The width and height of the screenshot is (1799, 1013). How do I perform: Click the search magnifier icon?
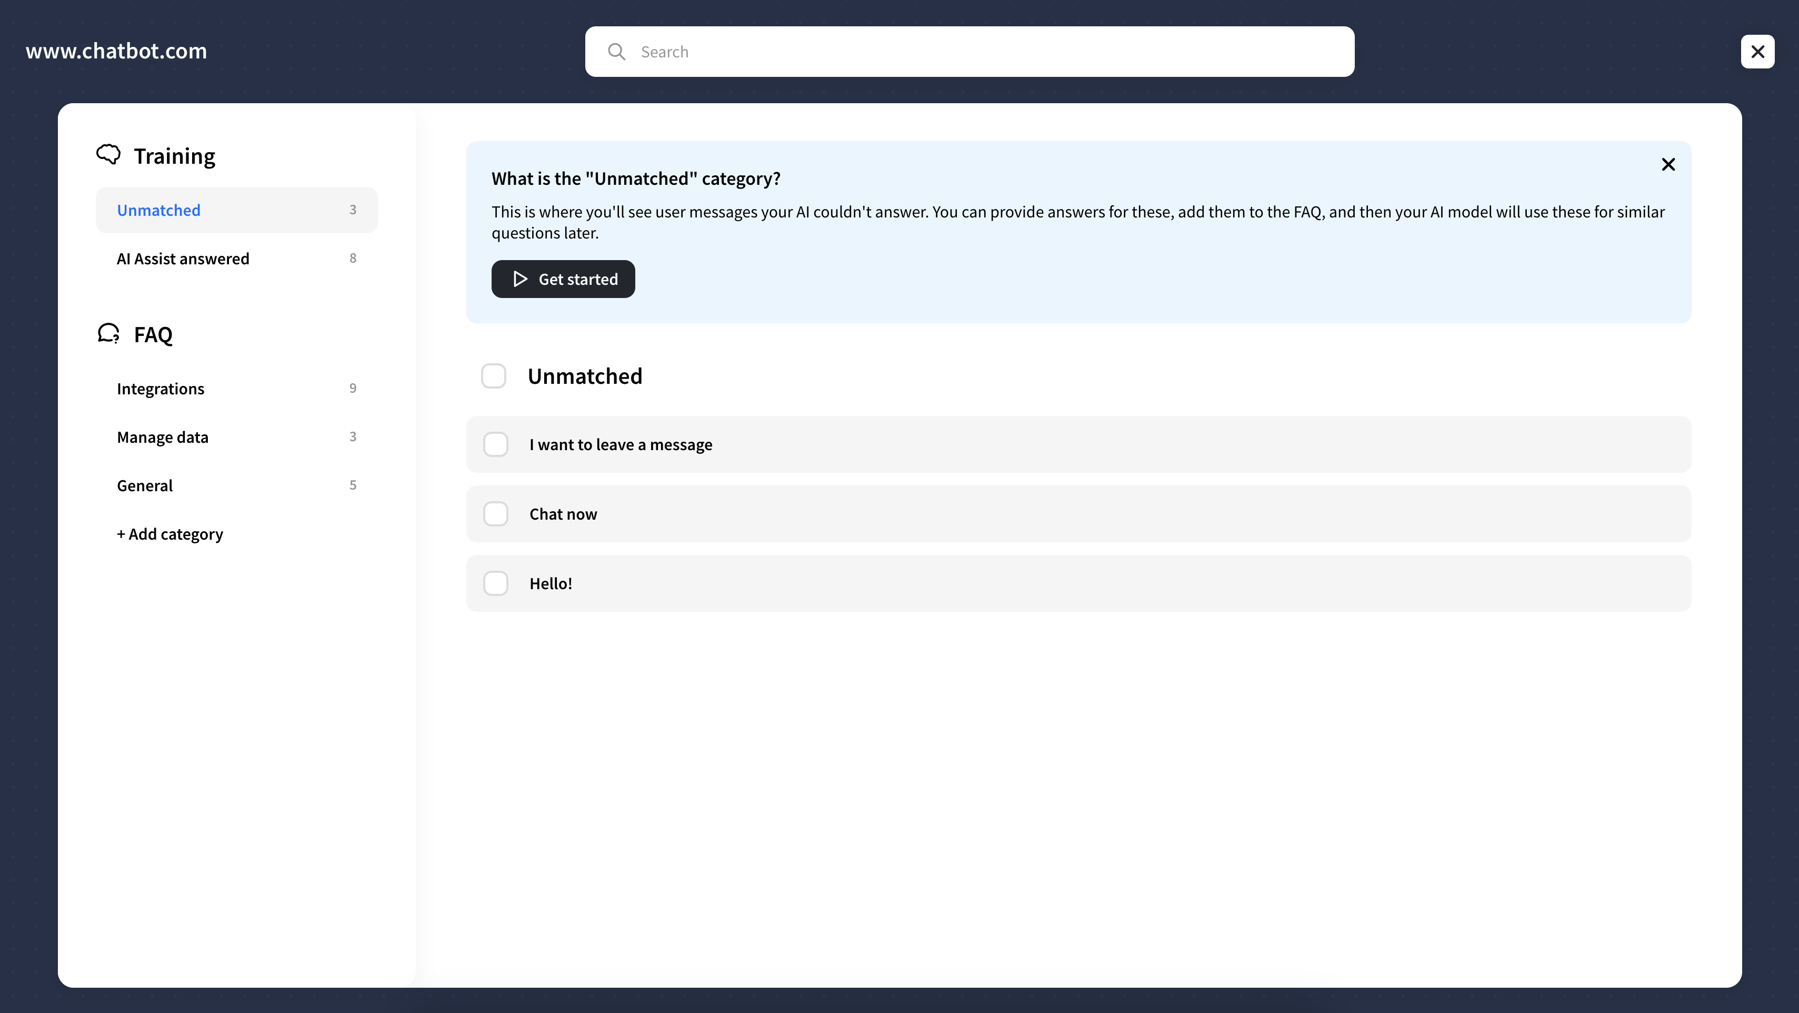(x=616, y=52)
